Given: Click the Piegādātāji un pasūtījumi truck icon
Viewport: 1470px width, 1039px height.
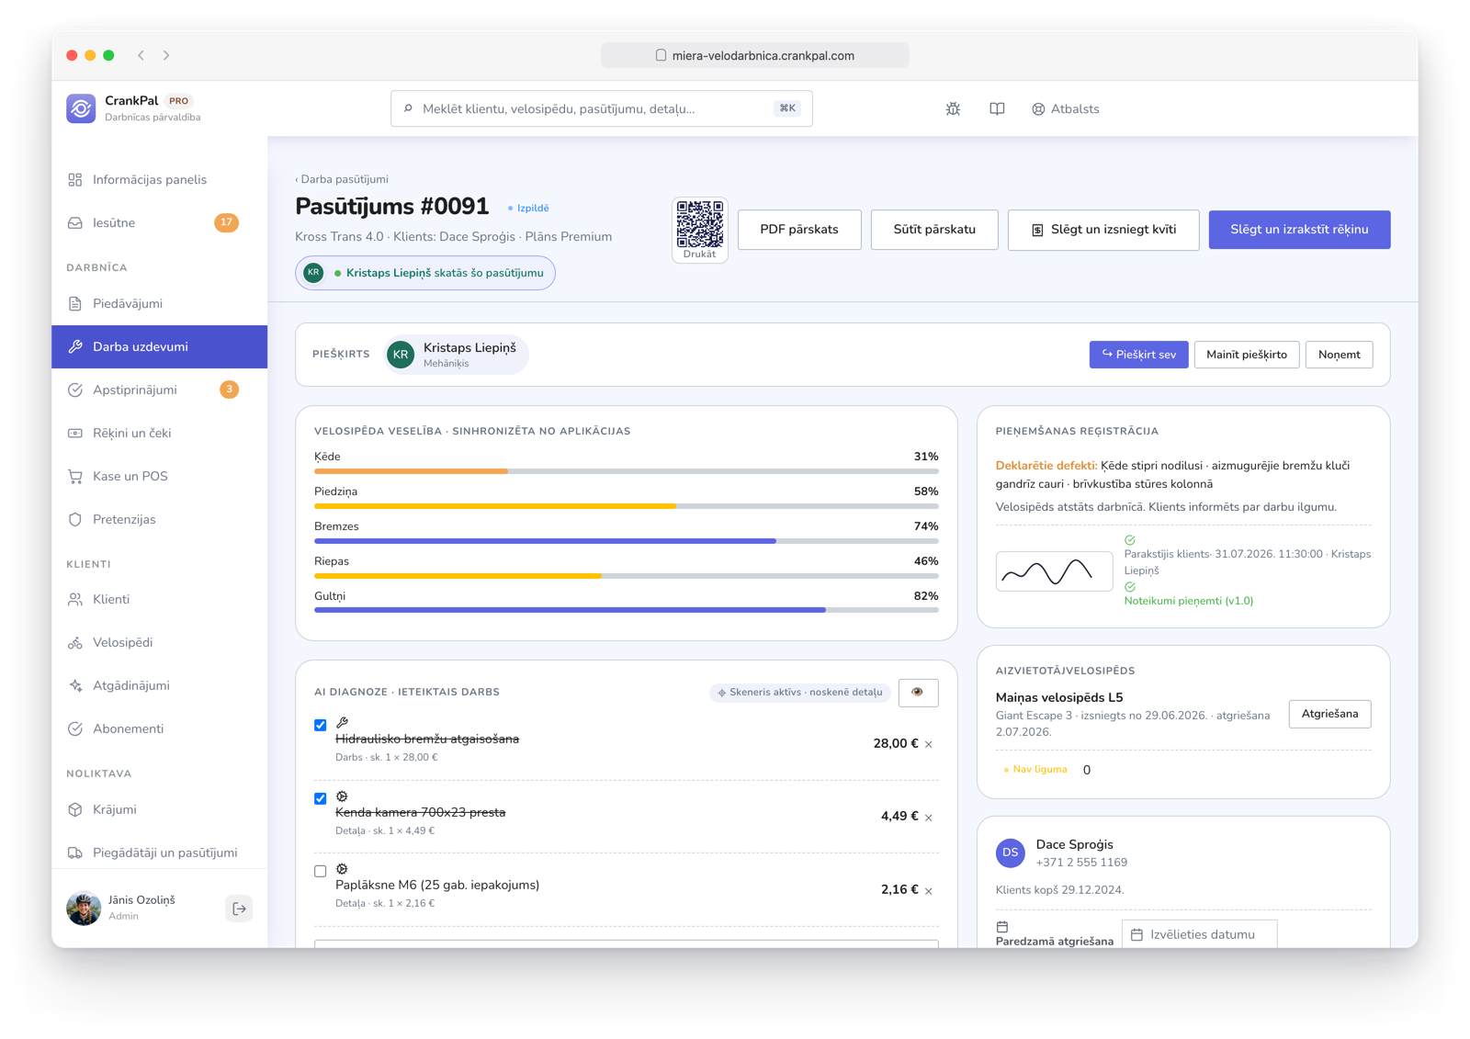Looking at the screenshot, I should coord(75,853).
